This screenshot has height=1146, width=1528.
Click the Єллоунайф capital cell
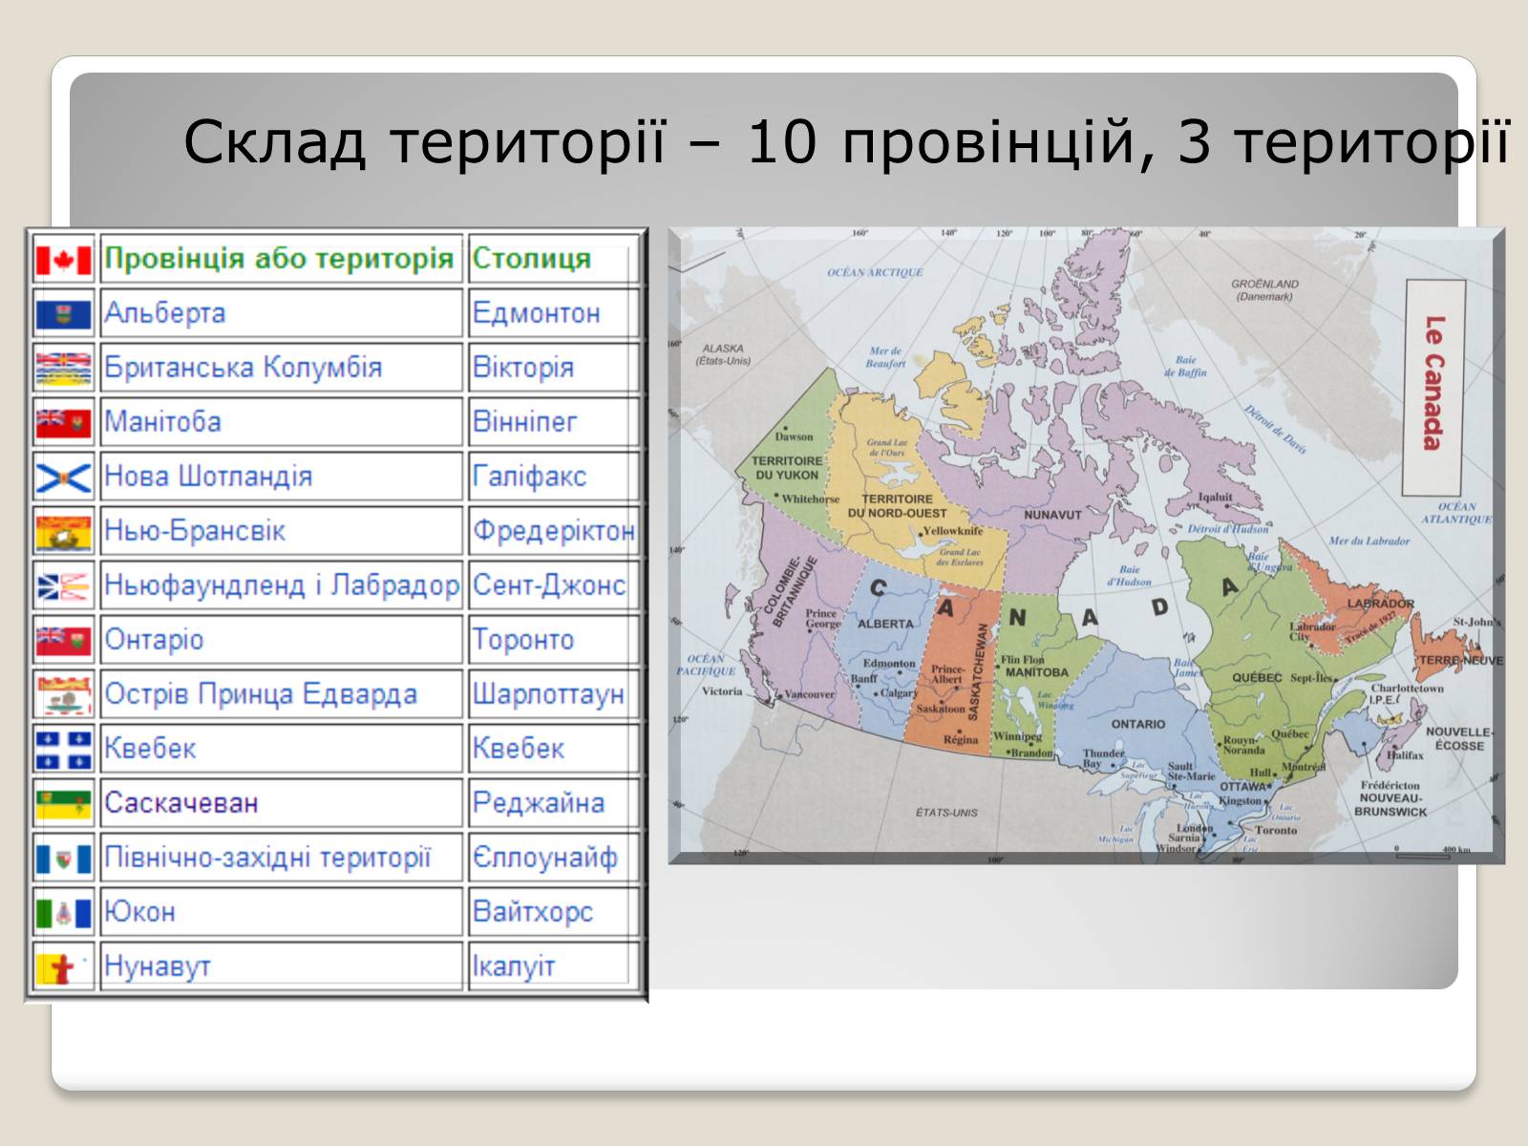pos(552,858)
